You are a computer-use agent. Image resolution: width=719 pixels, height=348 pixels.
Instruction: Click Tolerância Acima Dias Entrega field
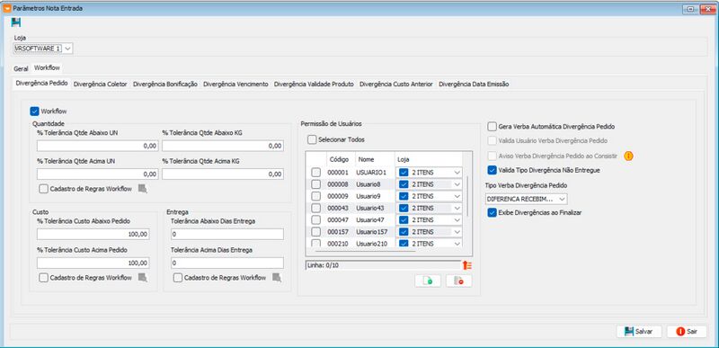pyautogui.click(x=227, y=263)
